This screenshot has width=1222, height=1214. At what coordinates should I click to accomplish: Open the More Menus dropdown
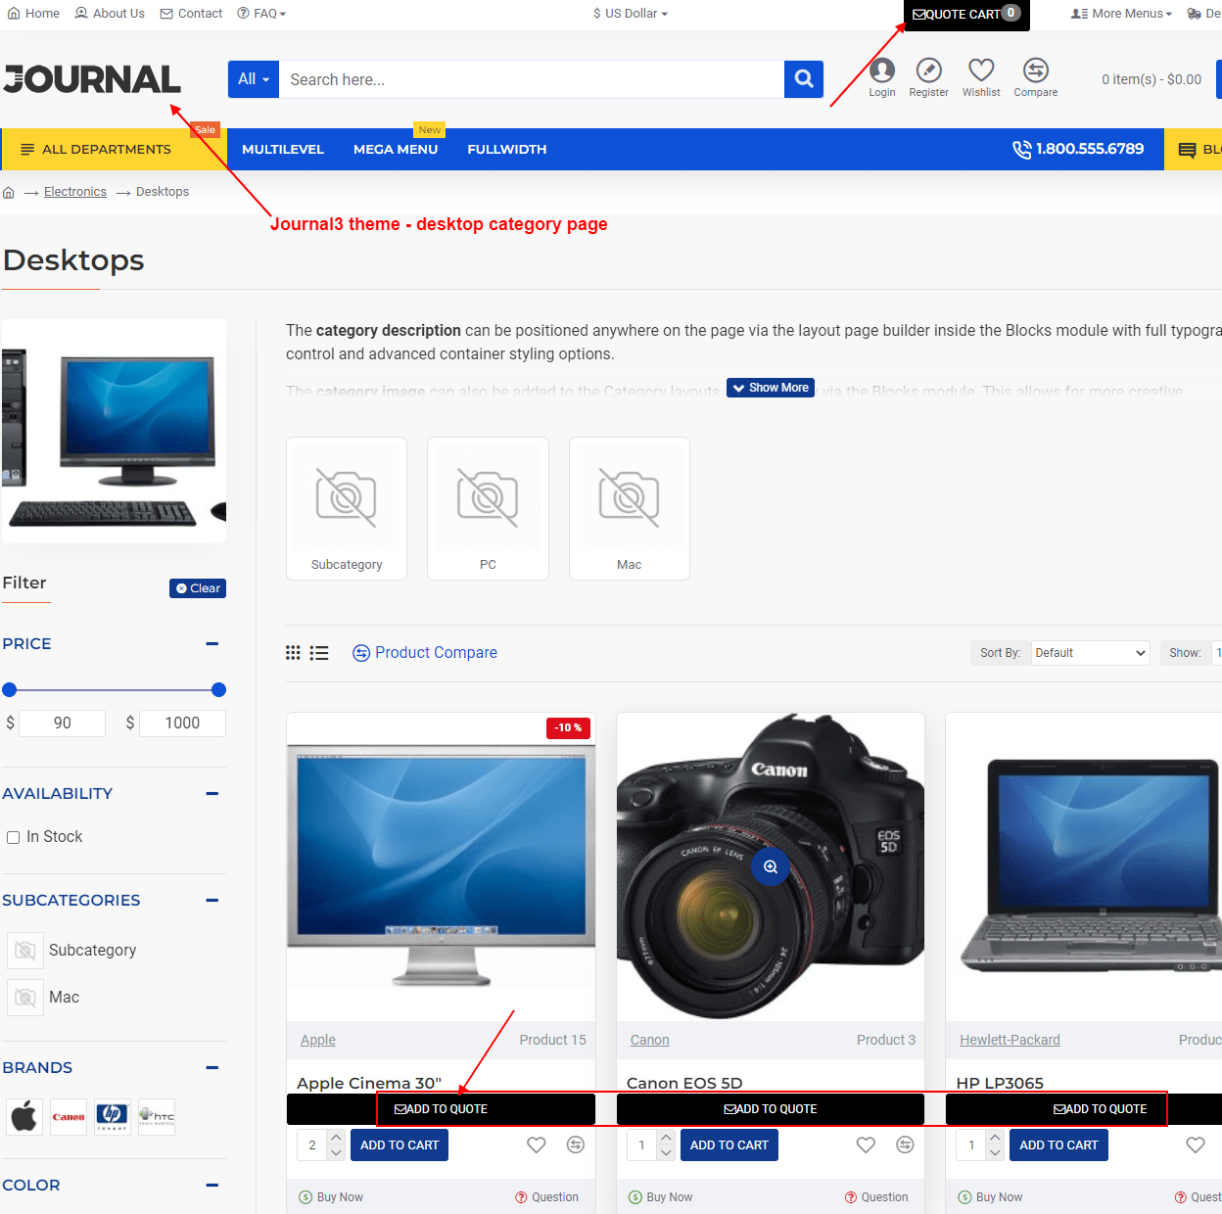[1121, 14]
